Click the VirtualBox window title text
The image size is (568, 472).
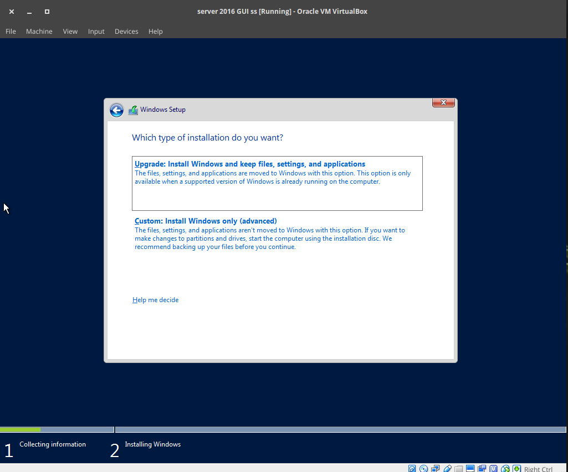[x=282, y=12]
